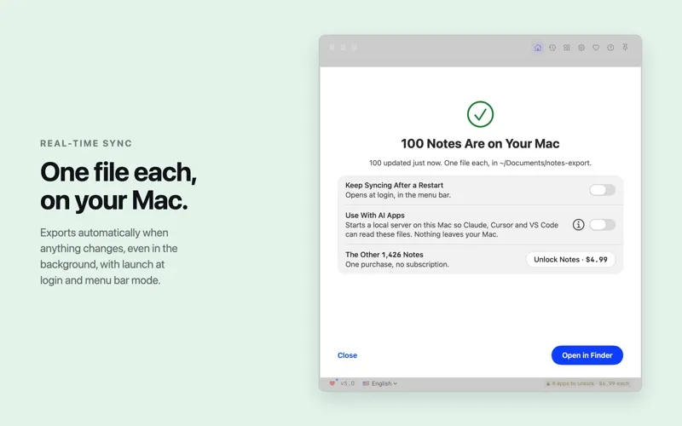Click the v5.0 version label
Viewport: 682px width, 426px height.
point(347,383)
